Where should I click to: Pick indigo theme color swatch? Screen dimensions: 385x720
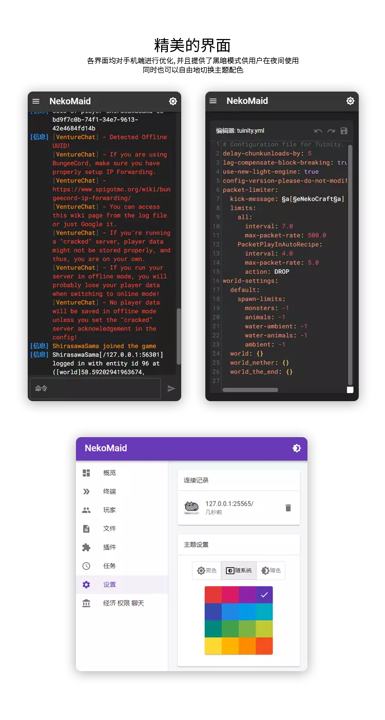(213, 611)
